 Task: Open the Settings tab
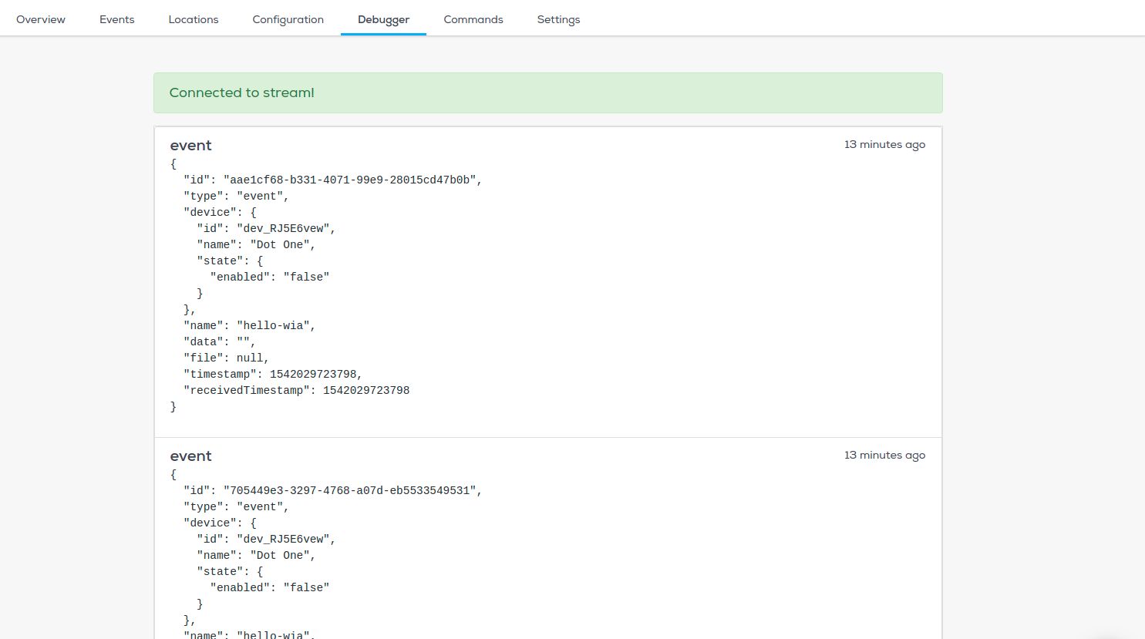(558, 19)
